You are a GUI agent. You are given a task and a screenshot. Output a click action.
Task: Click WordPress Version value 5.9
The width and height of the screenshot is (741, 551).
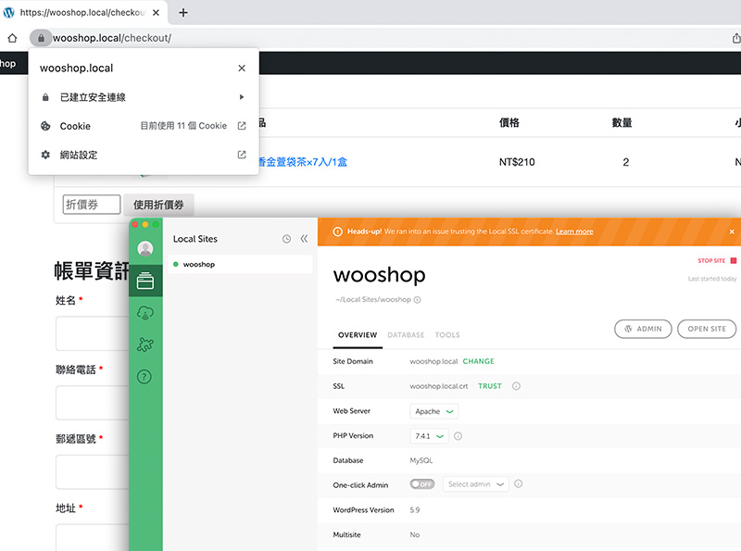point(414,510)
